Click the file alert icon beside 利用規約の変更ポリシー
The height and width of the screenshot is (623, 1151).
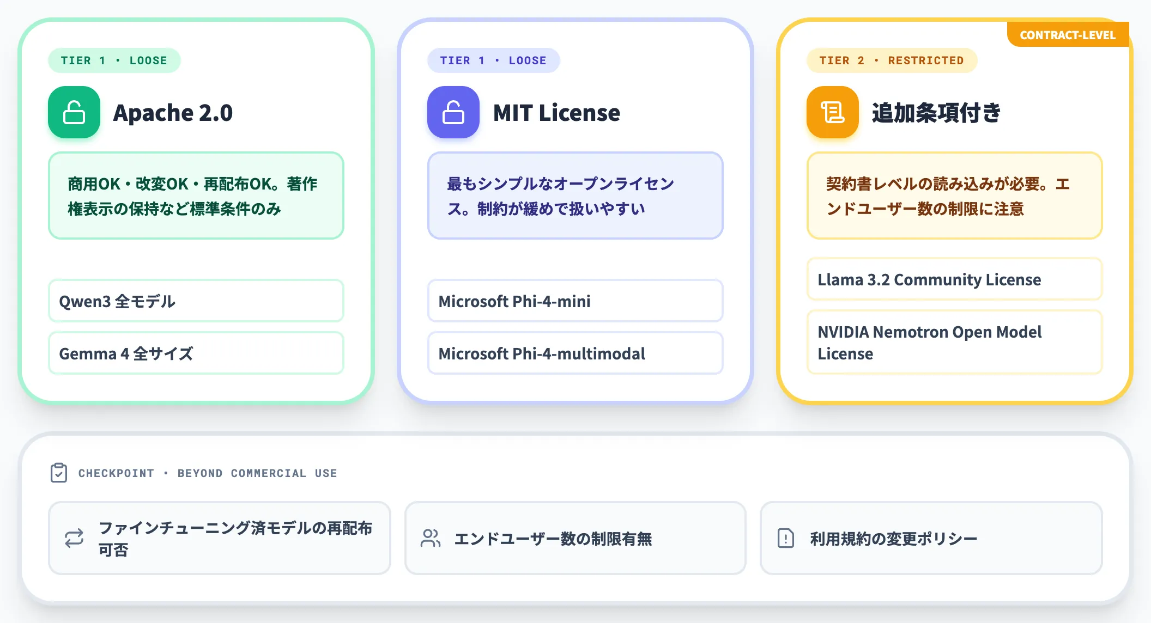point(786,538)
